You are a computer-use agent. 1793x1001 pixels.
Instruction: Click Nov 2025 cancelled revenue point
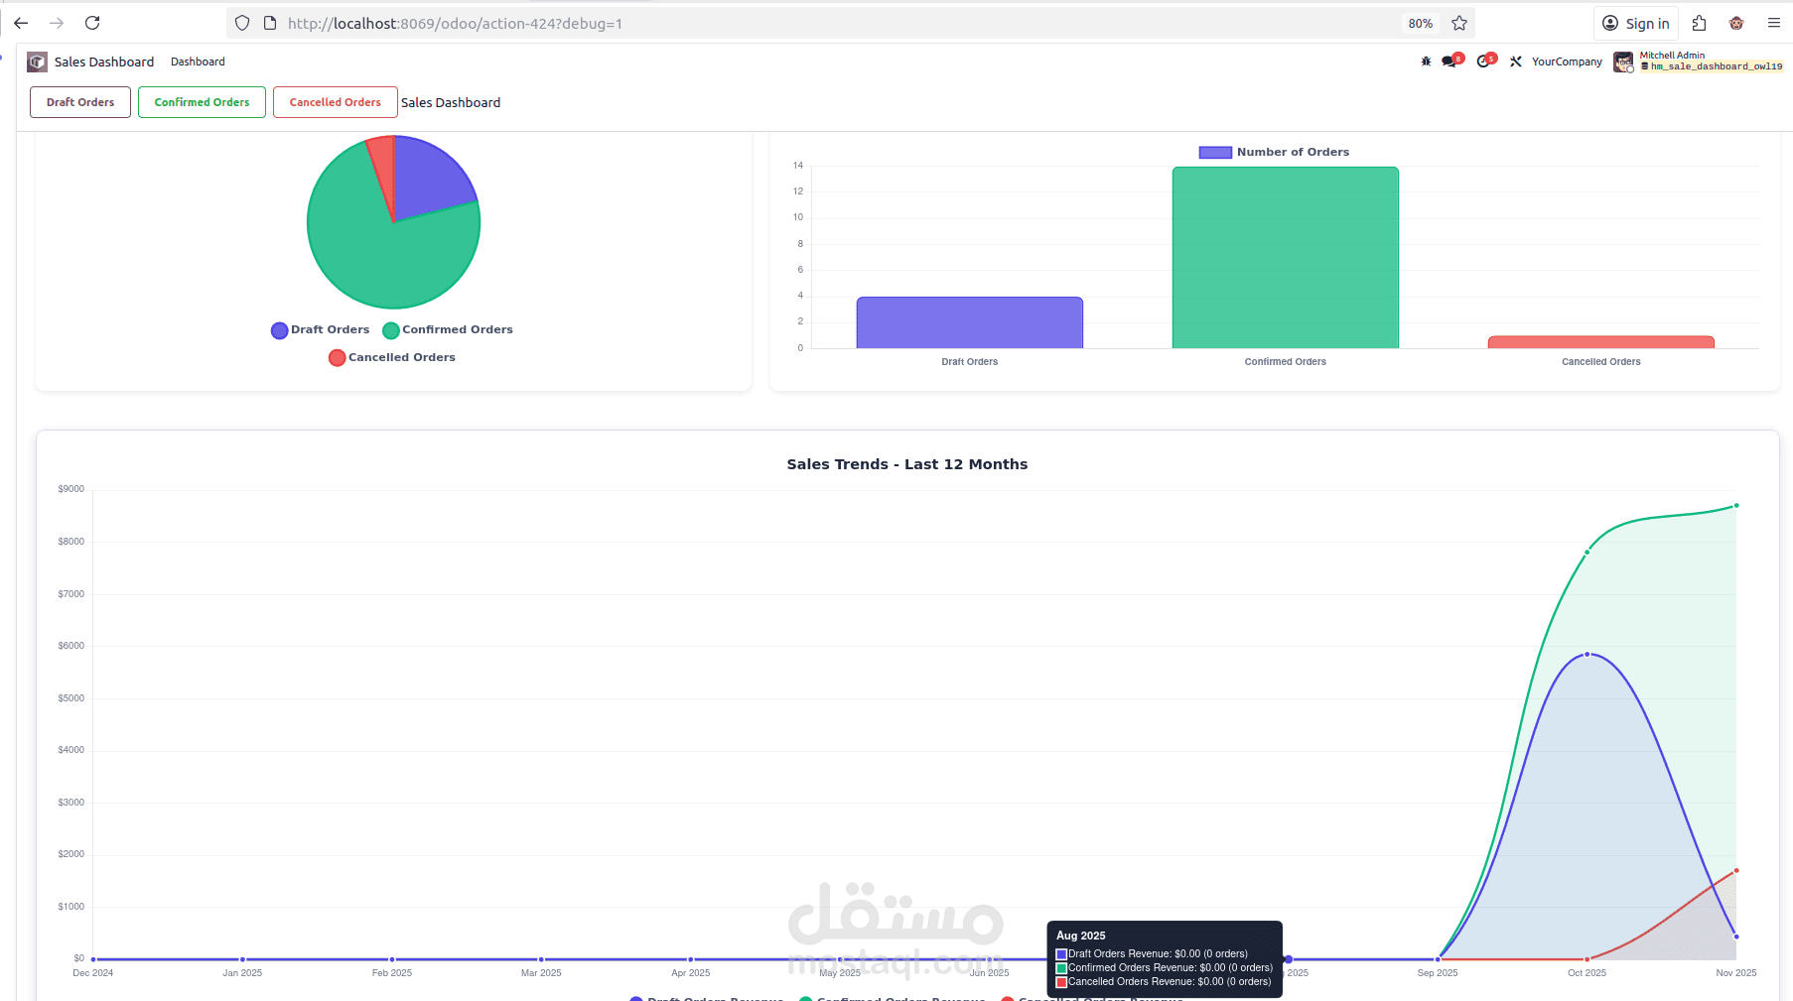(x=1736, y=871)
